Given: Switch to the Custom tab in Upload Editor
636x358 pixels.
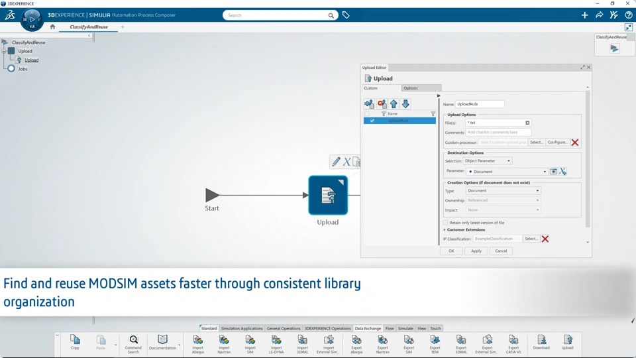Looking at the screenshot, I should coord(382,88).
